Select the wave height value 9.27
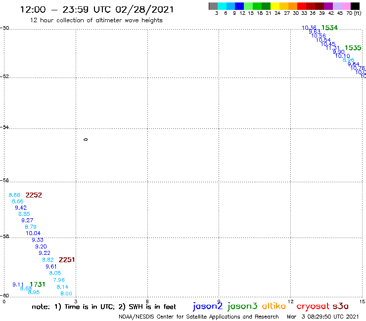 tap(27, 220)
